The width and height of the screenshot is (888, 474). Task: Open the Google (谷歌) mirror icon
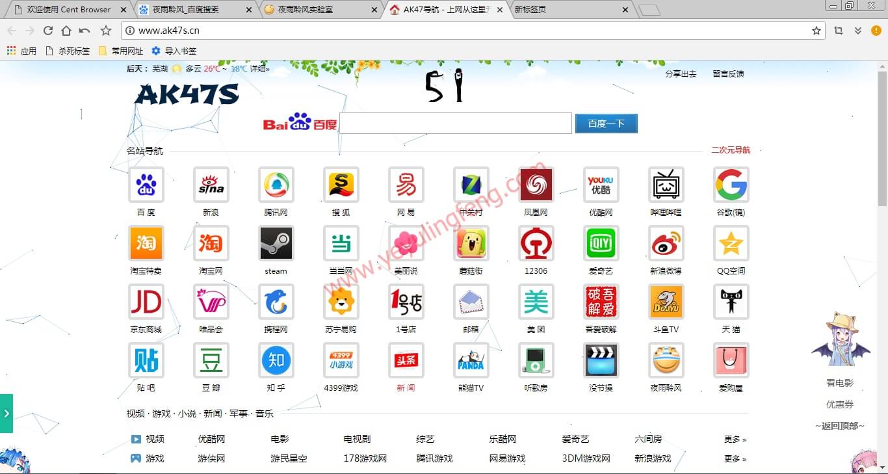coord(731,185)
